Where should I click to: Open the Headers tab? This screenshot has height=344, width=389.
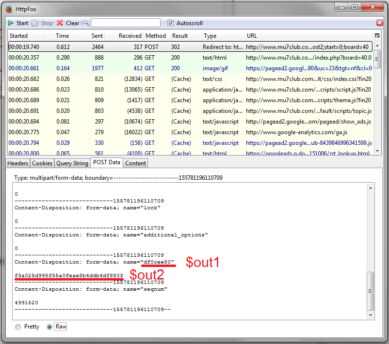(17, 163)
